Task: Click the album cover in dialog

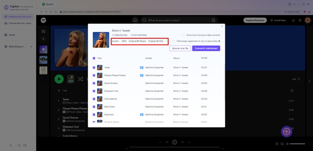Action: [x=101, y=40]
